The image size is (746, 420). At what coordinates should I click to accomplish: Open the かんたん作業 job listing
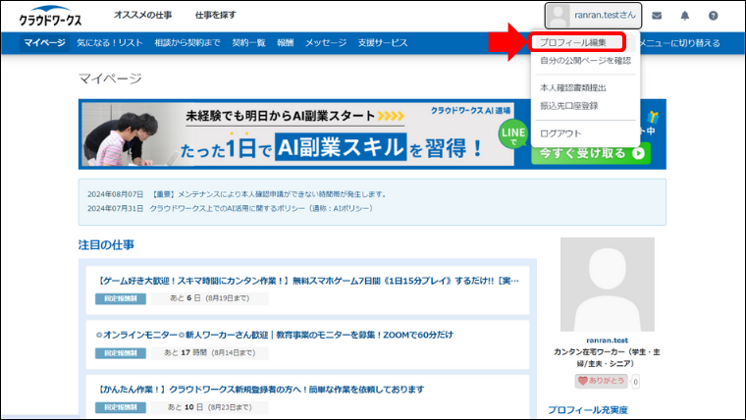pos(260,390)
